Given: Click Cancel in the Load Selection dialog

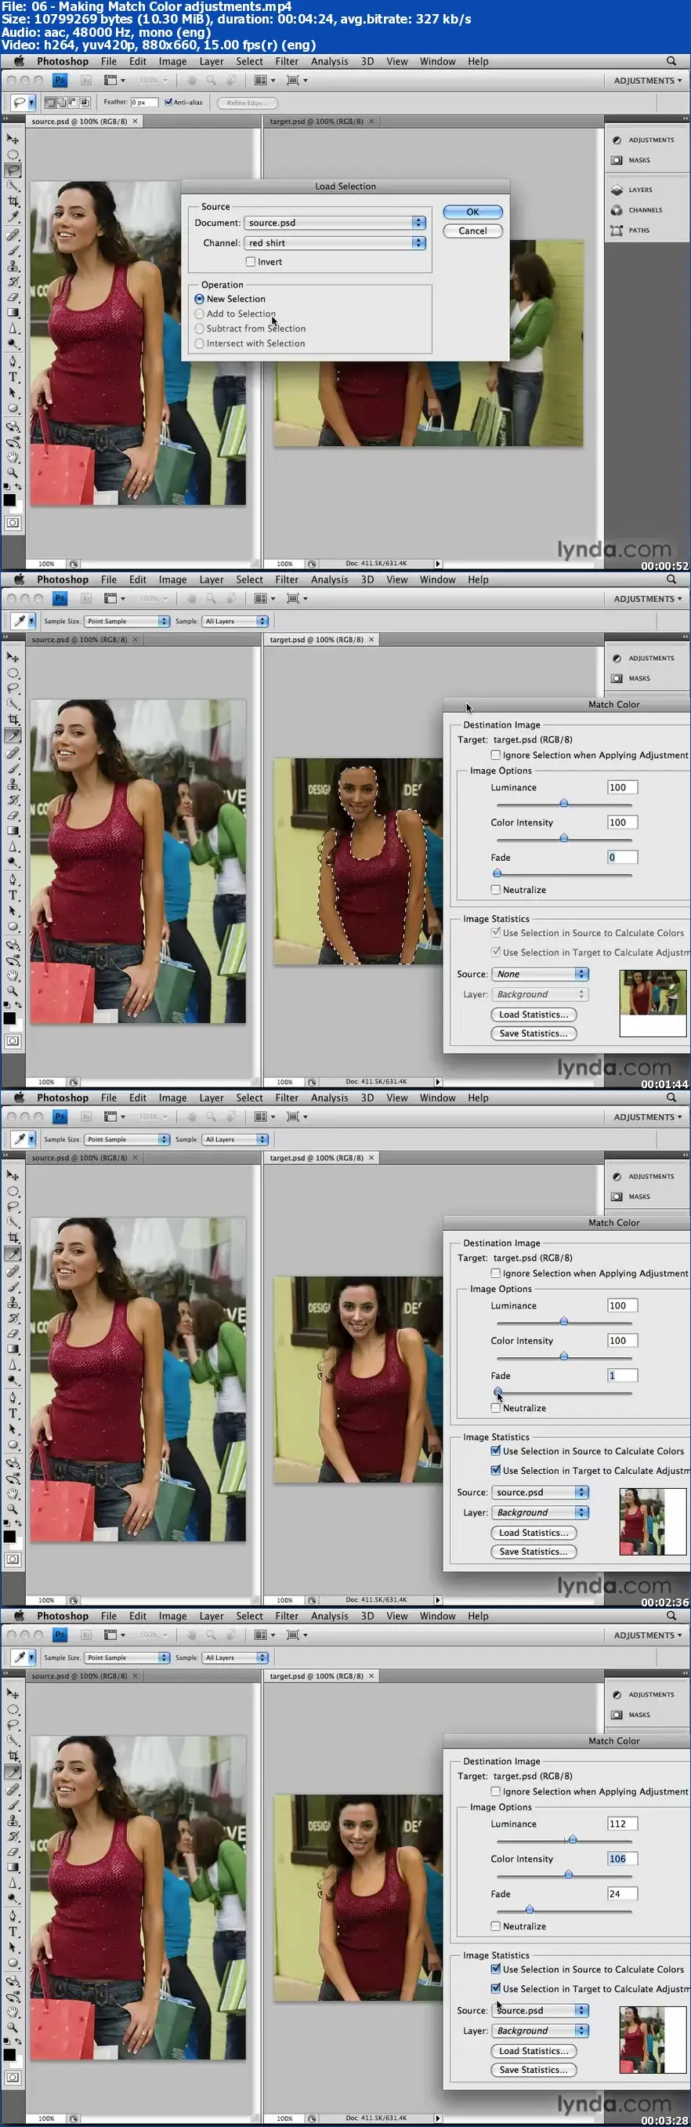Looking at the screenshot, I should coord(472,231).
